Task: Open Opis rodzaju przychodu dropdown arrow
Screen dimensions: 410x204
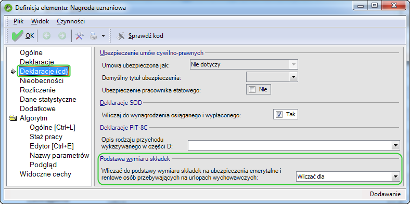Action: pyautogui.click(x=395, y=146)
